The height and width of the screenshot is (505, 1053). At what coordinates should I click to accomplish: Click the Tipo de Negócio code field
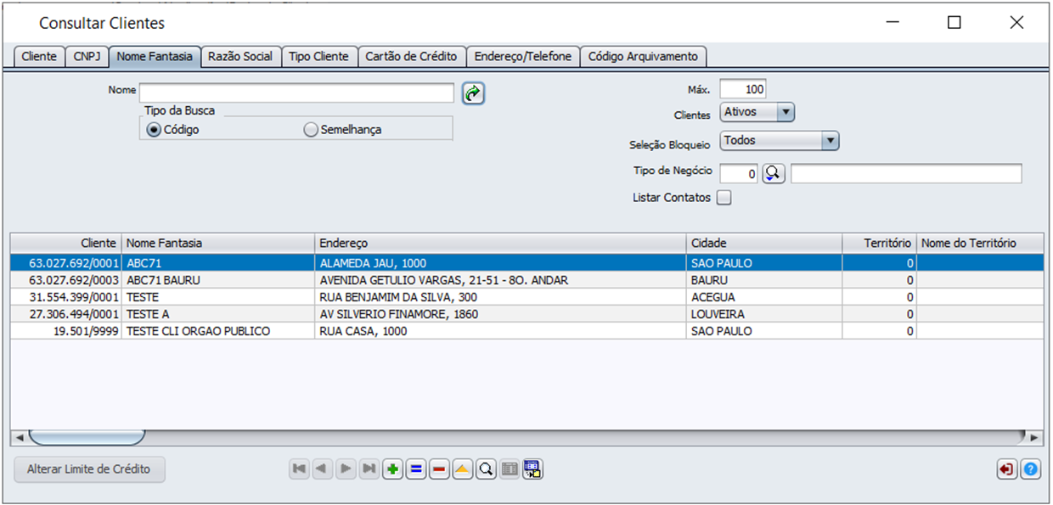[x=739, y=174]
